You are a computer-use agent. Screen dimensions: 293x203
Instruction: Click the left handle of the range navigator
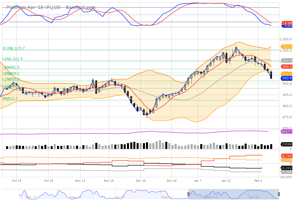click(188, 194)
